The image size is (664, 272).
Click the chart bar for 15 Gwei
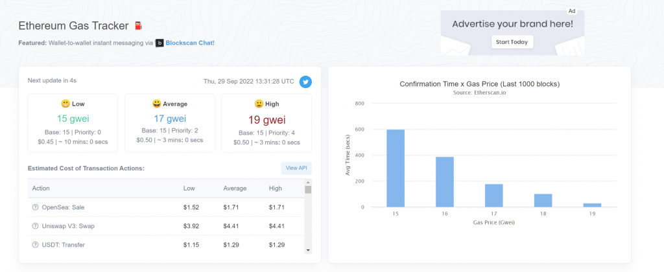tap(396, 168)
